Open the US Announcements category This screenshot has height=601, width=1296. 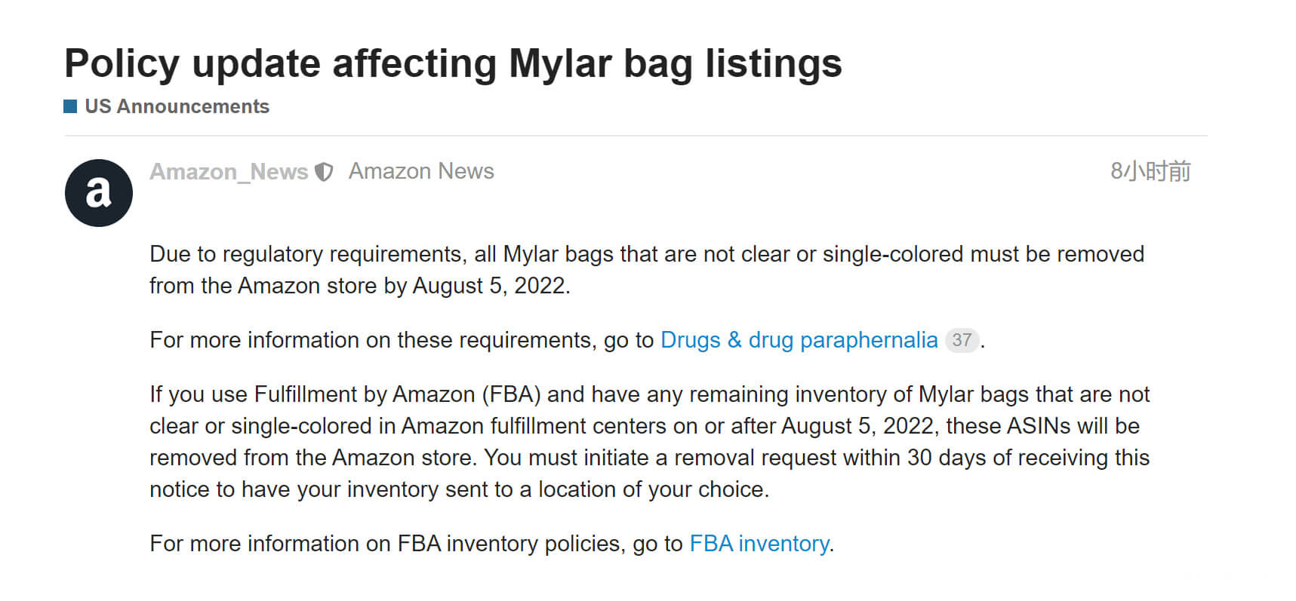click(x=177, y=106)
